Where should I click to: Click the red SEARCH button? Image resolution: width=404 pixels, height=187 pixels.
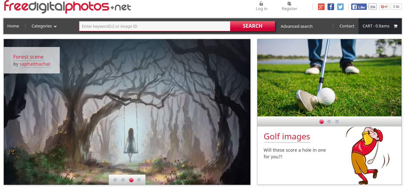(x=253, y=26)
